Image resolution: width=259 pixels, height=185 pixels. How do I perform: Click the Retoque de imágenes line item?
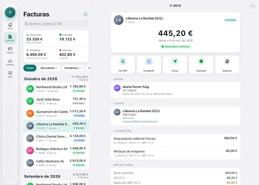(176, 153)
